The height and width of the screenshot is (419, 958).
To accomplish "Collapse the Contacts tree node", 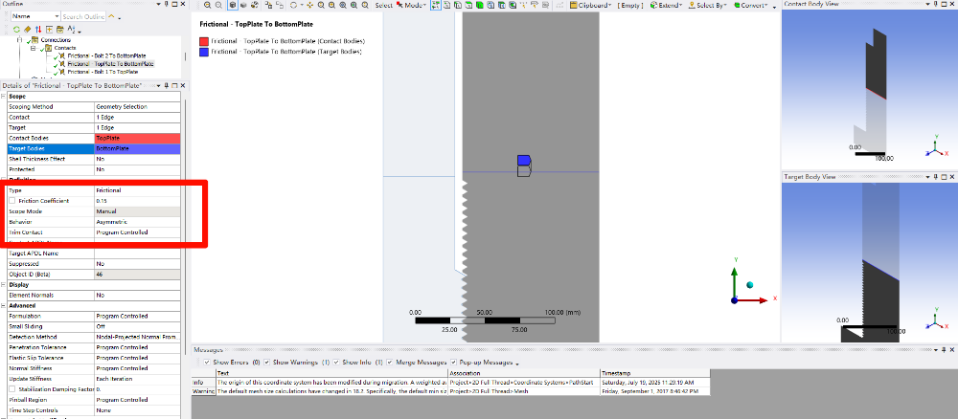I will point(34,48).
